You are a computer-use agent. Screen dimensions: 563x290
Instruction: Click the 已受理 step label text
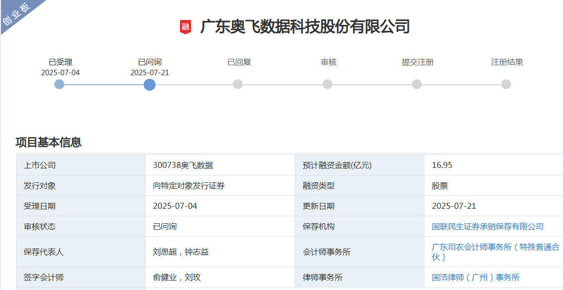[60, 62]
